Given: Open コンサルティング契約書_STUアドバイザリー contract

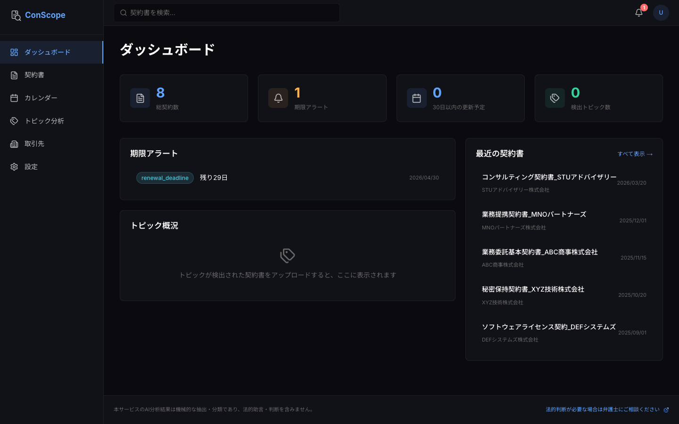Looking at the screenshot, I should click(x=549, y=177).
